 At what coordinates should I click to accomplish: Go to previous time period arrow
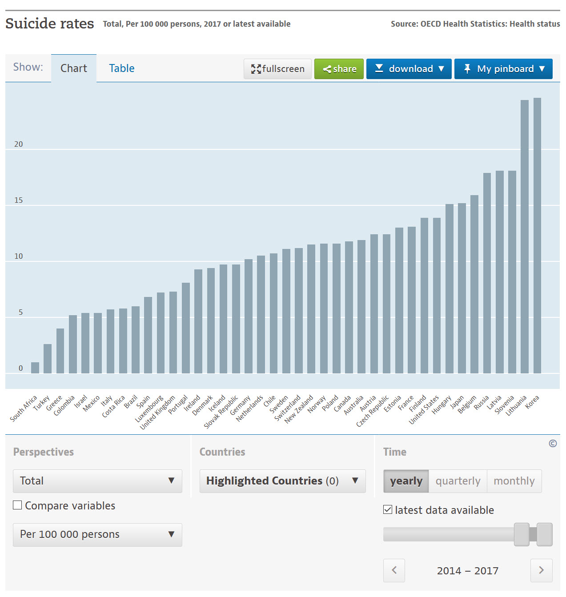click(x=394, y=570)
